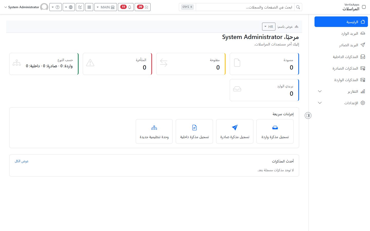
Task: Click the مرحبًا، System Administrator heading
Action: coord(261,37)
